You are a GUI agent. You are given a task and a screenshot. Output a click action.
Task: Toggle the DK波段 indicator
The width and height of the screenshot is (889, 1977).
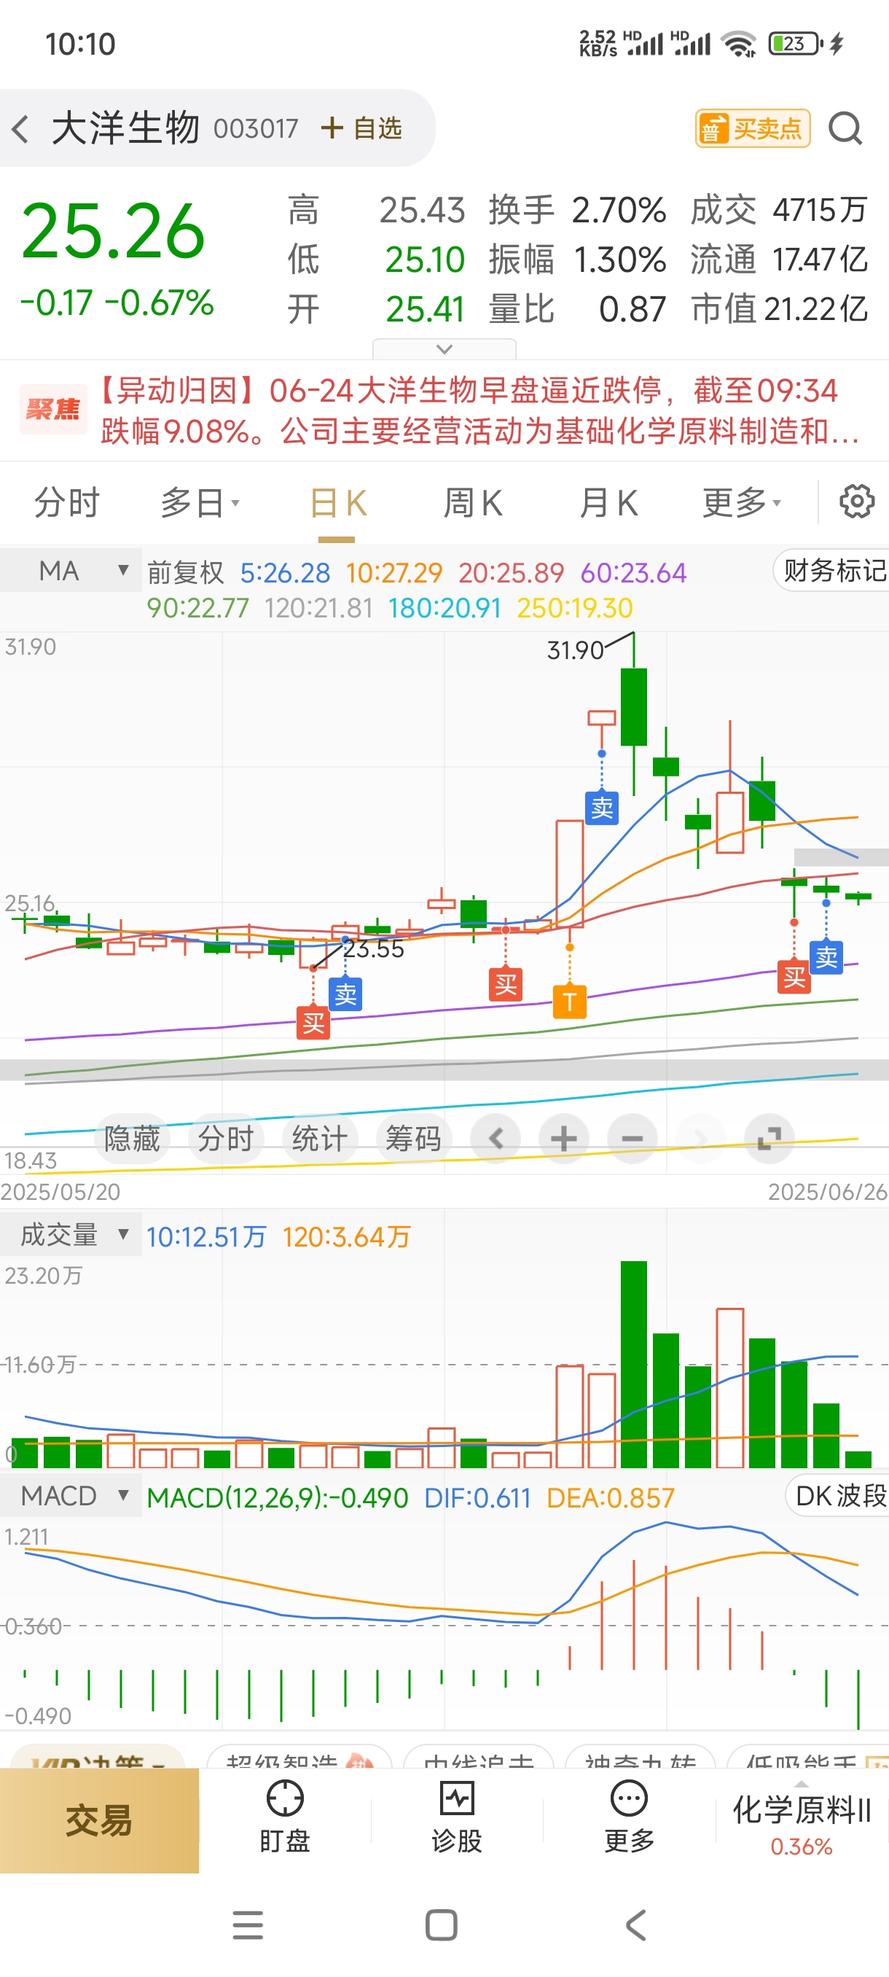(x=839, y=1495)
